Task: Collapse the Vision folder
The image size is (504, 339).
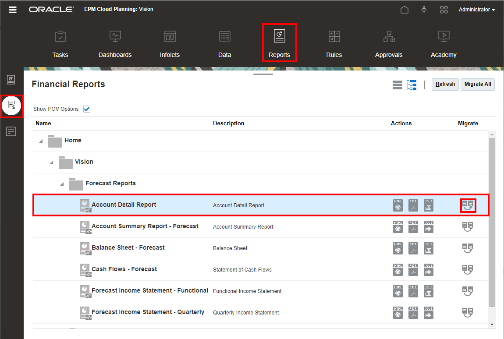Action: tap(51, 162)
